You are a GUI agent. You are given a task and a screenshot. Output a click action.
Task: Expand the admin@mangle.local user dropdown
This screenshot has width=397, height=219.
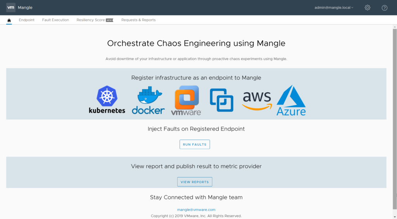(334, 8)
